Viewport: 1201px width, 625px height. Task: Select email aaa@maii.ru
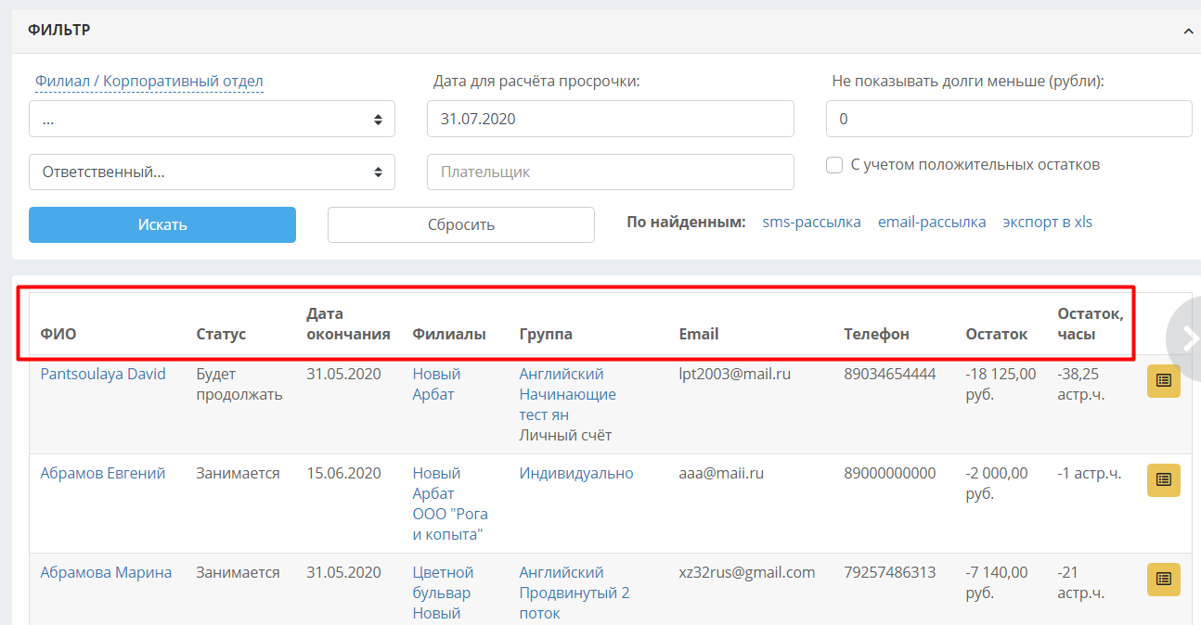coord(721,473)
